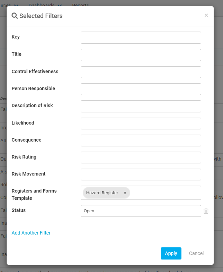The width and height of the screenshot is (223, 272).
Task: Select the Person Responsible field
Action: 141,89
